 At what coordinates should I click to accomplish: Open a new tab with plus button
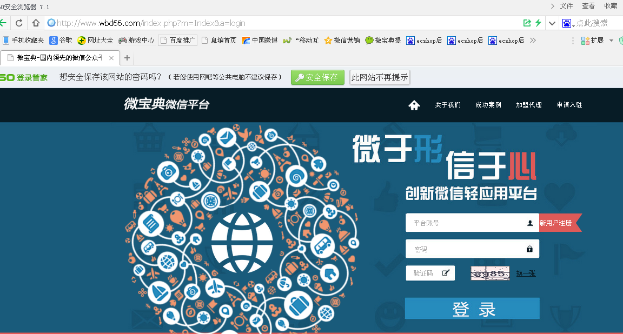coord(127,58)
